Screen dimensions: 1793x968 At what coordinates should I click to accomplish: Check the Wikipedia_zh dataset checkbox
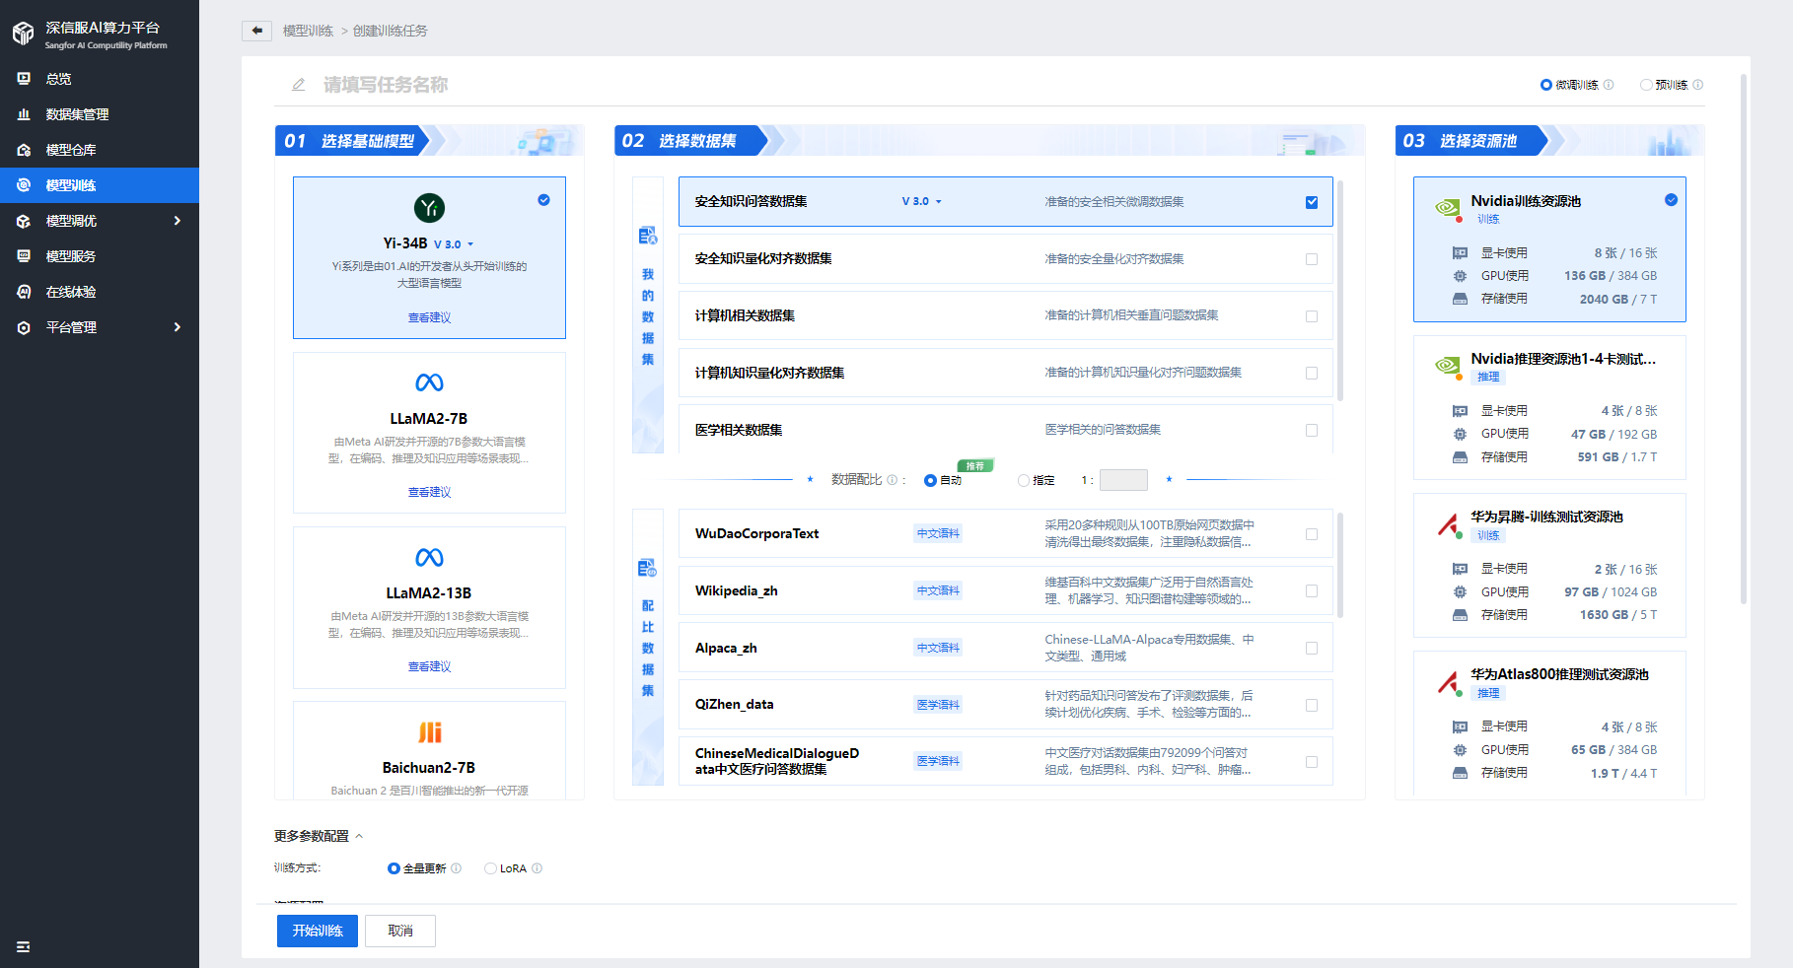(x=1312, y=591)
